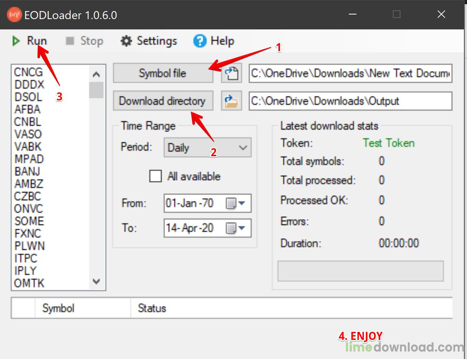Click the download progress bar

coord(360,271)
